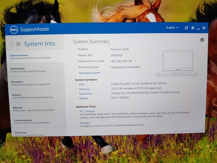Viewport: 217px width, 163px height.
Task: Click the Express Service Code 382-730-695-58
Action: coord(121,61)
